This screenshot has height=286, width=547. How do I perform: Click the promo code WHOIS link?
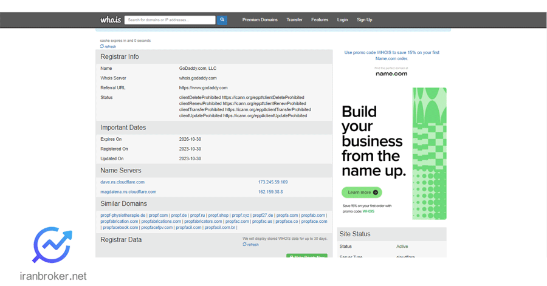pyautogui.click(x=392, y=55)
